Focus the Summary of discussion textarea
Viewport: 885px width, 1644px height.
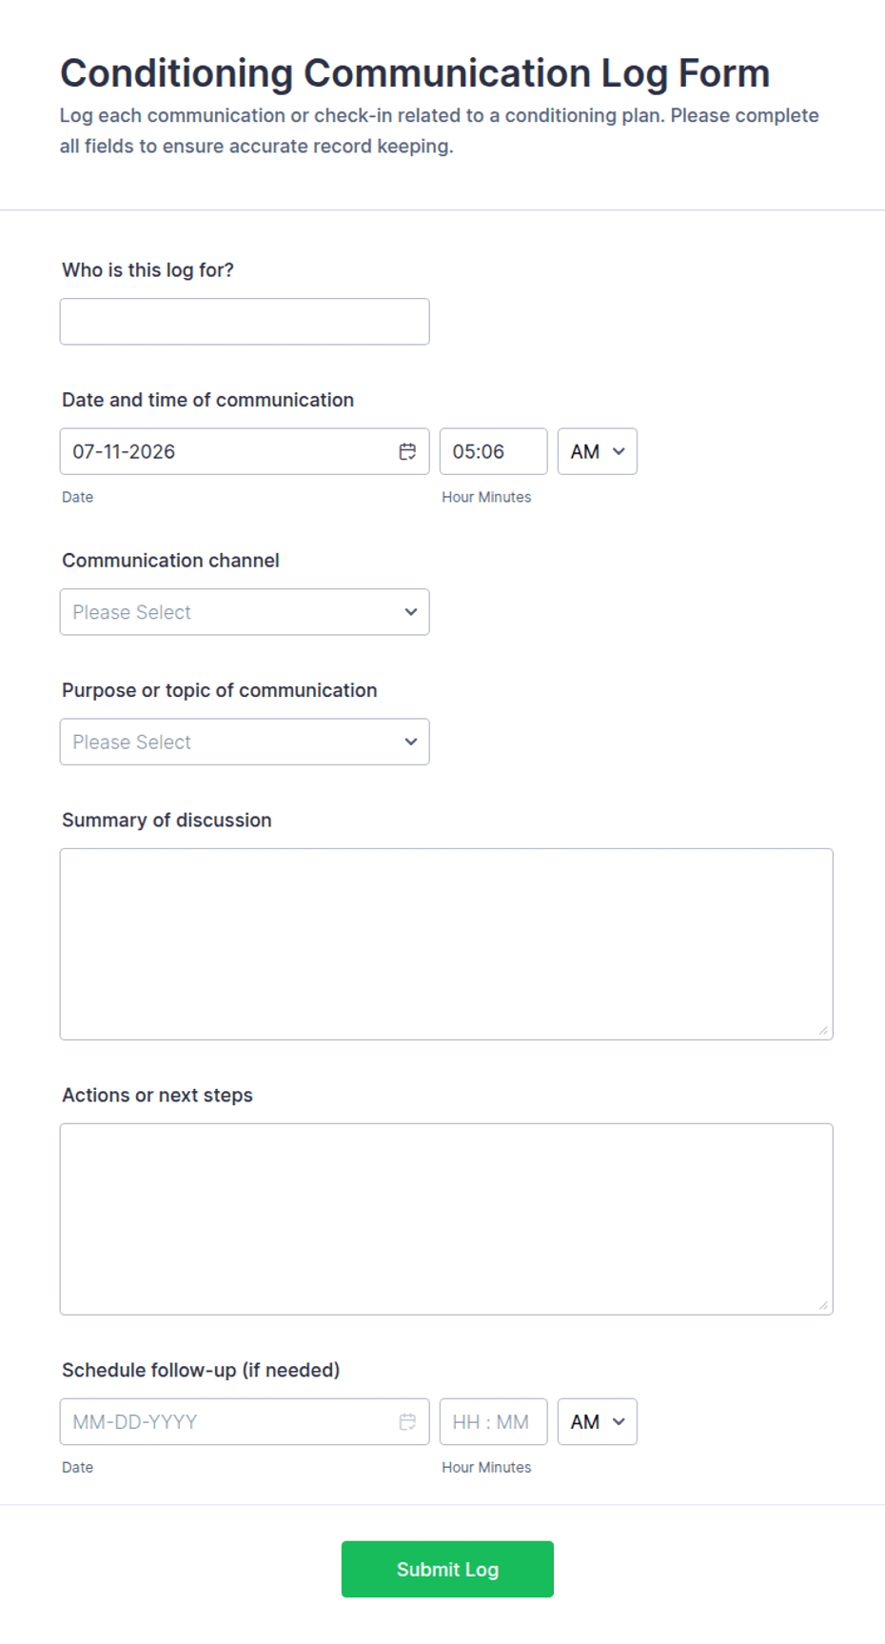446,944
